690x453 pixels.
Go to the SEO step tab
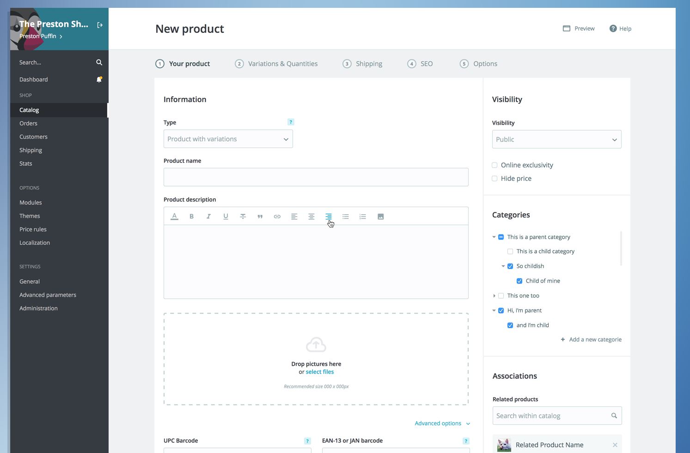tap(420, 64)
